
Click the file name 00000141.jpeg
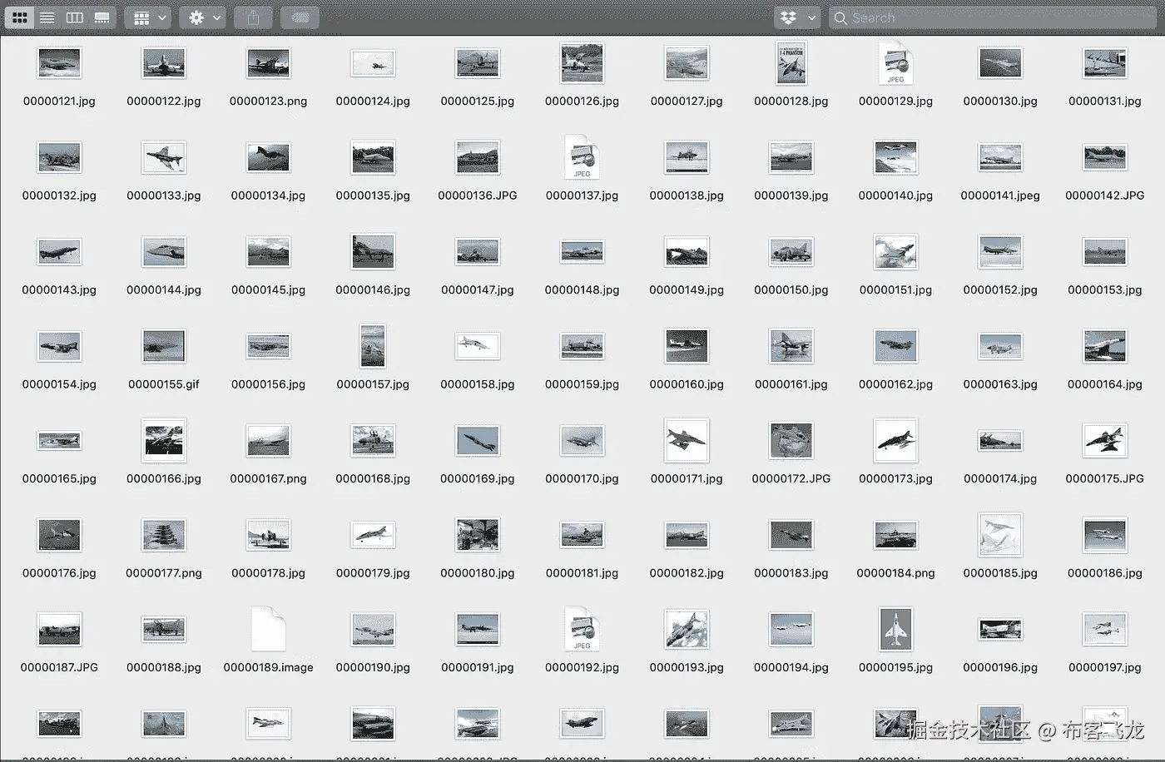click(1000, 195)
